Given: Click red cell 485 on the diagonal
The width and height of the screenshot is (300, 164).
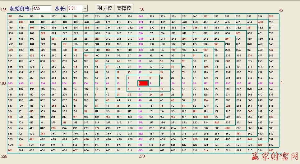Looking at the screenshot, I should pyautogui.click(x=21, y=22).
